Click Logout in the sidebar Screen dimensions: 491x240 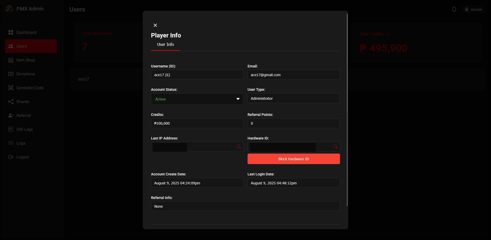coord(23,157)
